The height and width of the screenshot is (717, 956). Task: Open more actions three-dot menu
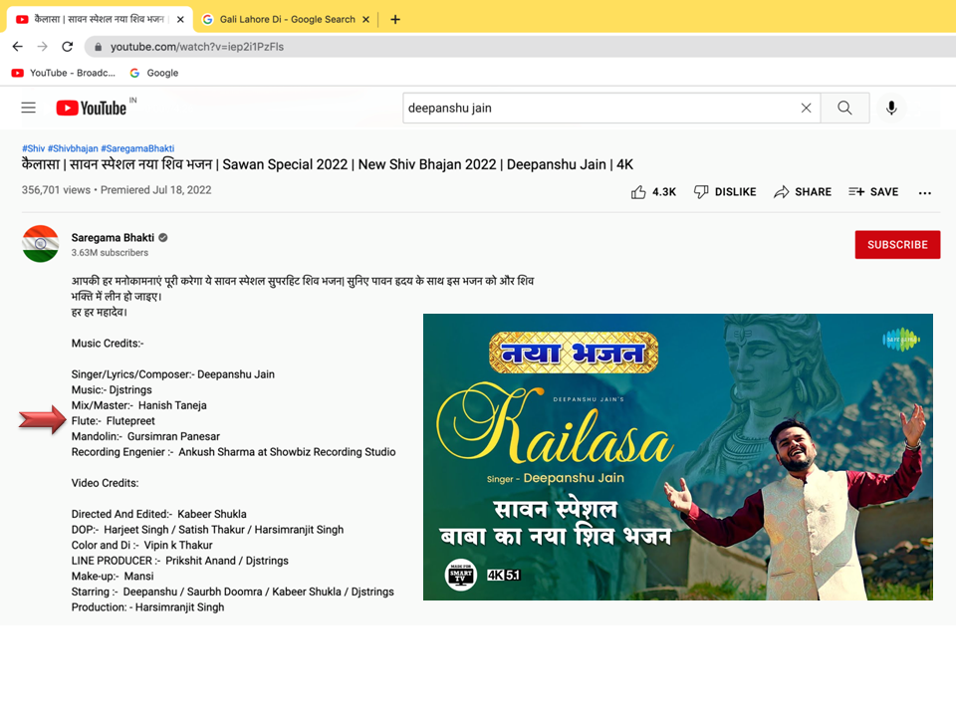[x=925, y=192]
